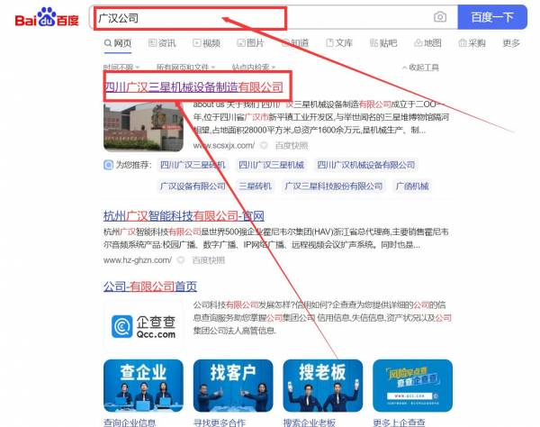Viewport: 540px width, 427px height.
Task: Click the camera image search icon
Action: click(x=440, y=17)
